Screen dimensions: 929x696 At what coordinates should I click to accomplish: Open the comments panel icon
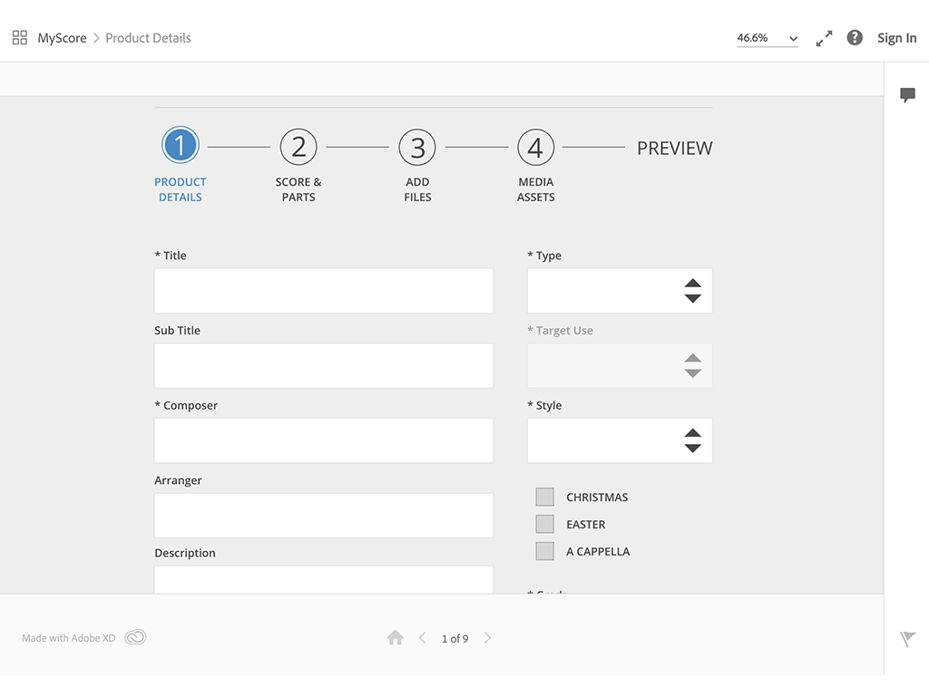tap(907, 95)
